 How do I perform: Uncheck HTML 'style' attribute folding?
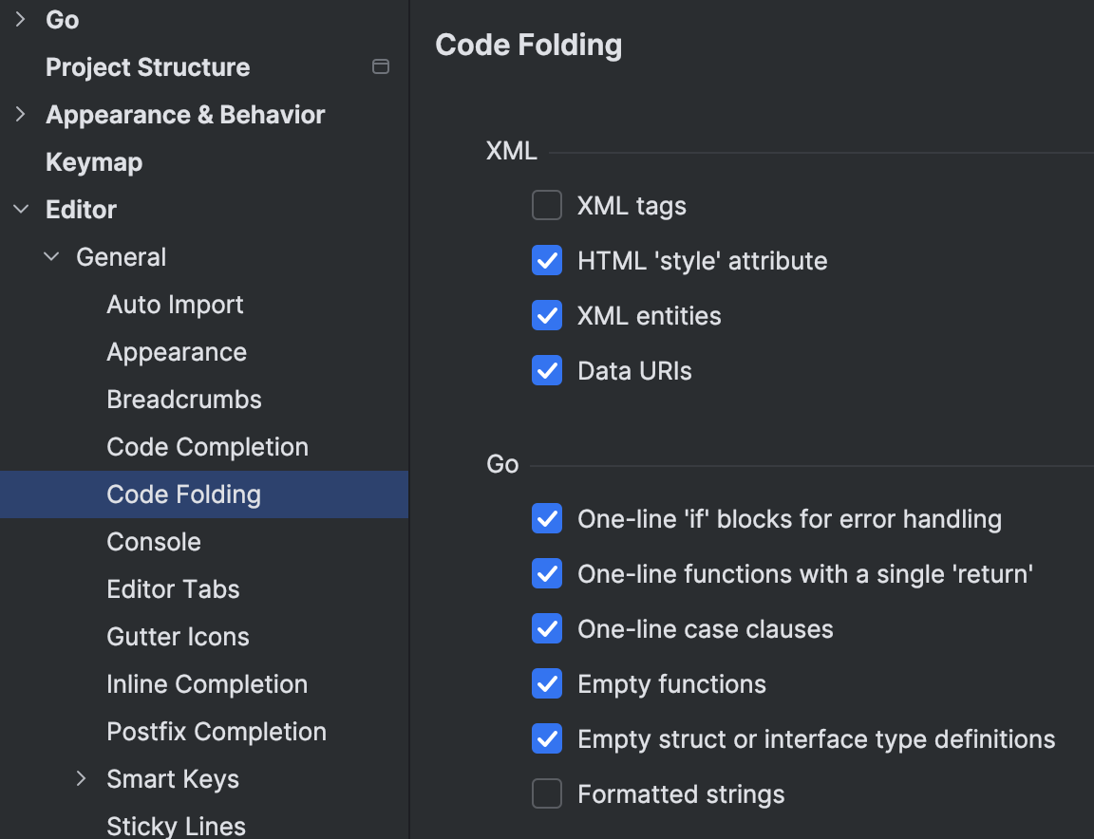click(547, 261)
